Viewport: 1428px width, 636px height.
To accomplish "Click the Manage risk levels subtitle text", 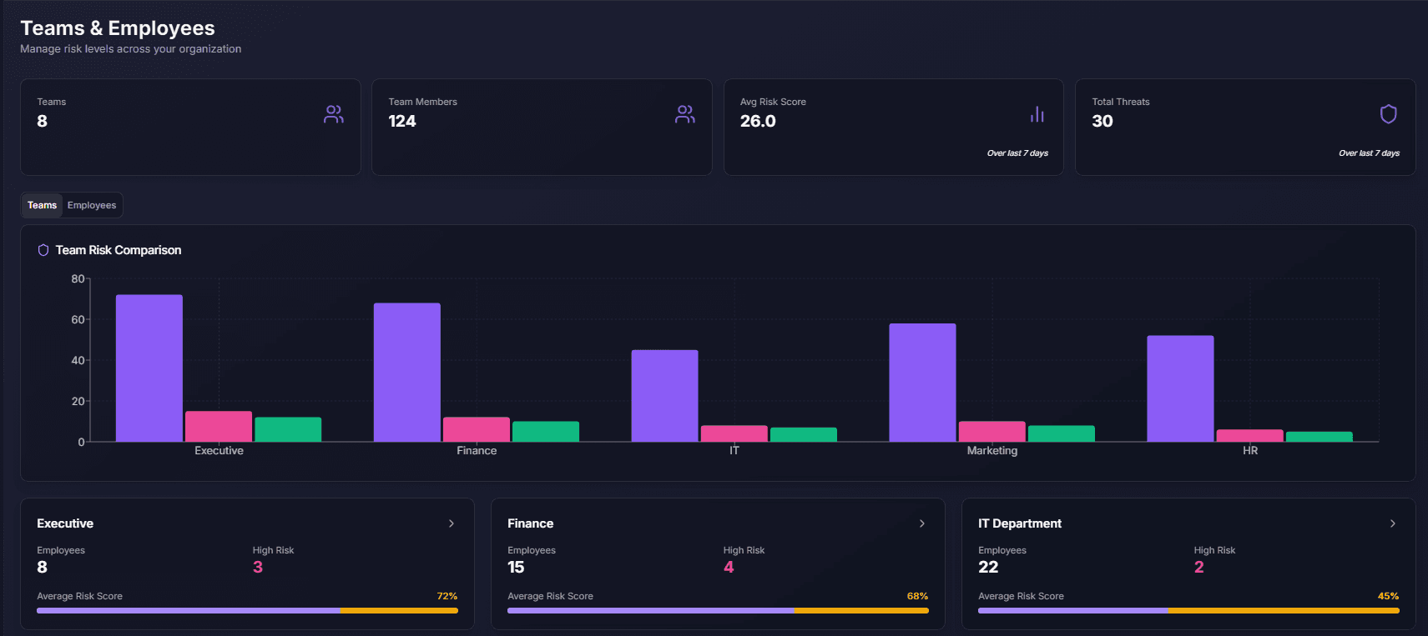I will click(x=131, y=49).
